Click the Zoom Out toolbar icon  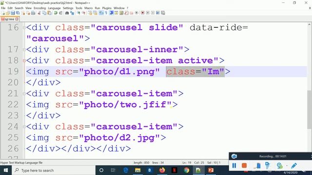[84, 13]
